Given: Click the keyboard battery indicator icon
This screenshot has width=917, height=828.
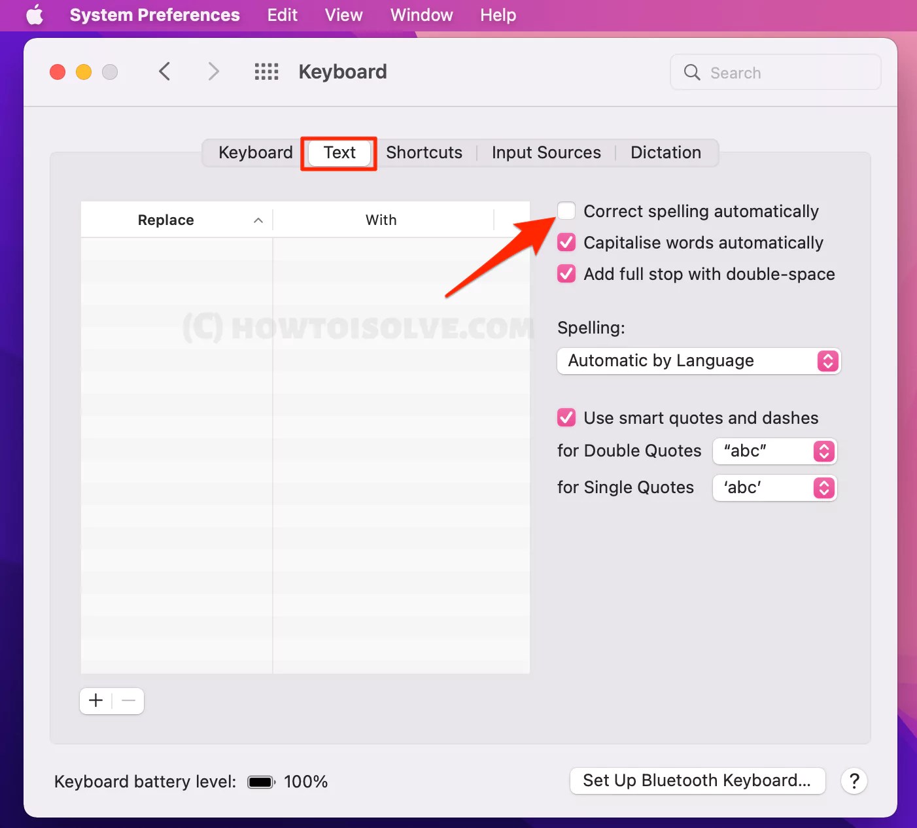Looking at the screenshot, I should tap(260, 781).
